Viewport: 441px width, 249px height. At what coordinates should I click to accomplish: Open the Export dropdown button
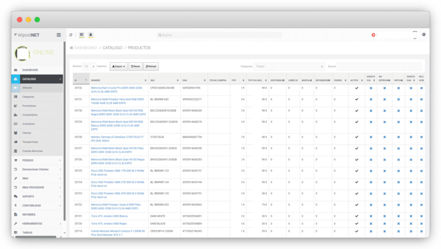tap(118, 67)
